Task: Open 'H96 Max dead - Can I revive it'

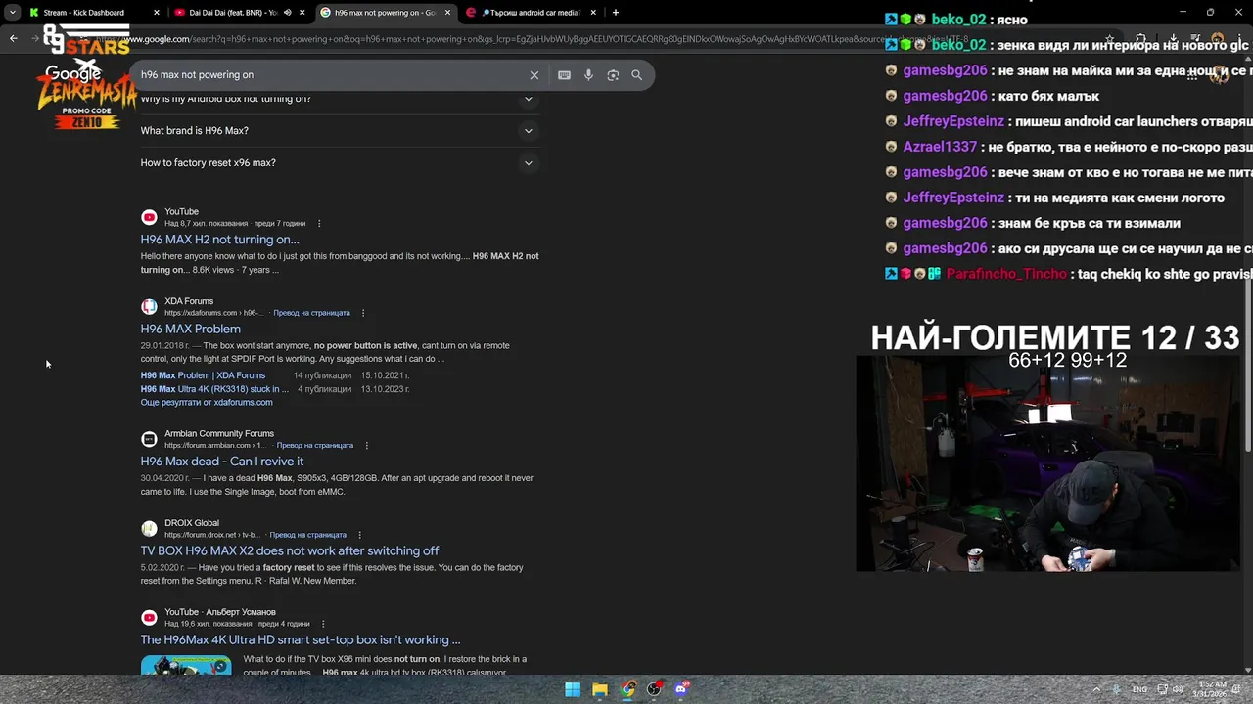Action: [222, 462]
